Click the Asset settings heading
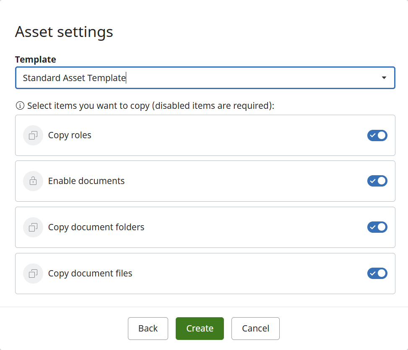 point(64,32)
